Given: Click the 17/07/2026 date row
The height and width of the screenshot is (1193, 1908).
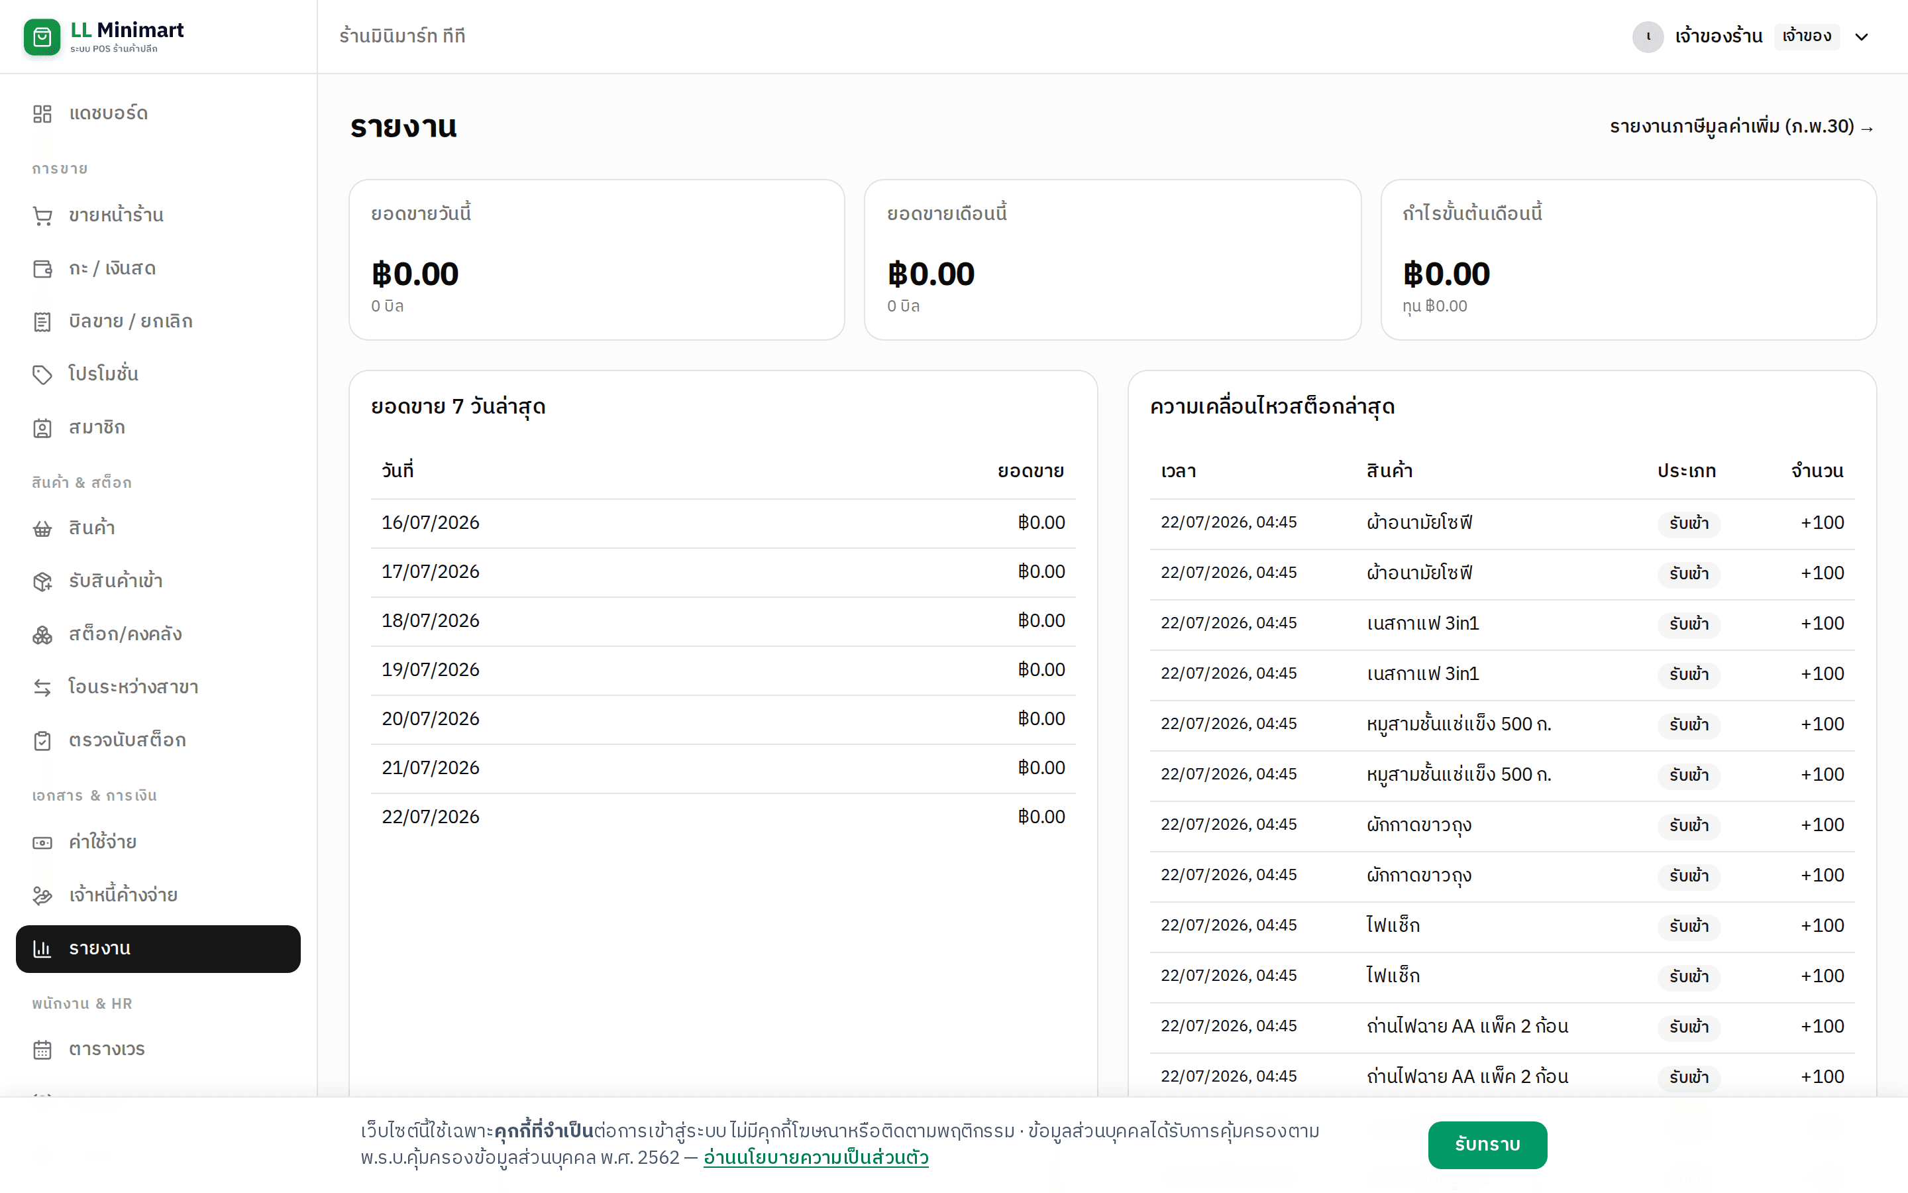Looking at the screenshot, I should [x=723, y=572].
